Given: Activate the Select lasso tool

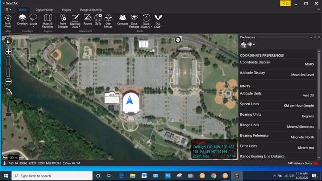Looking at the screenshot, I should (33, 20).
